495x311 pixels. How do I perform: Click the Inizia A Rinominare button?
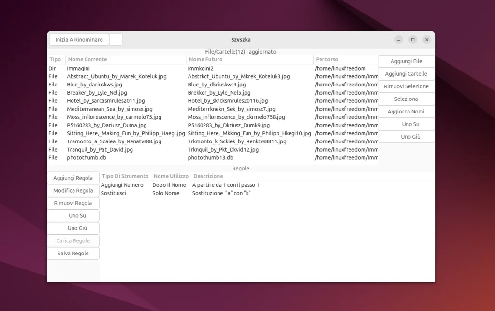[x=79, y=40]
